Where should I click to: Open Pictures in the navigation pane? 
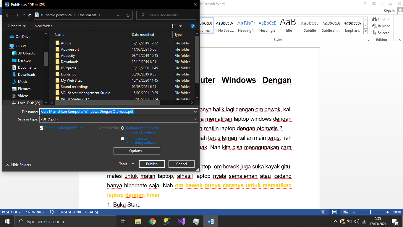coord(21,89)
